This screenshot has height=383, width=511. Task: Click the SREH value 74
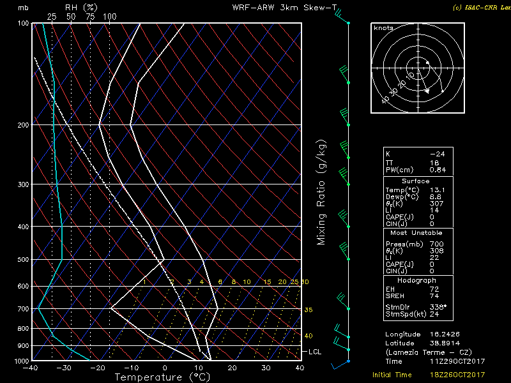click(434, 296)
